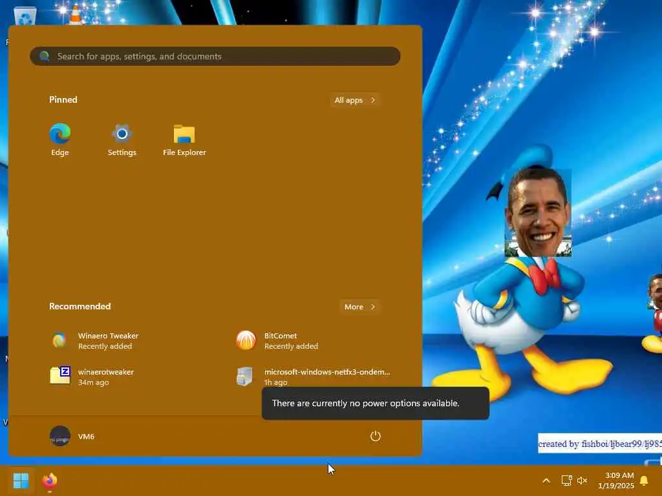The image size is (662, 496).
Task: Click the 'no power options available' message
Action: (x=376, y=403)
